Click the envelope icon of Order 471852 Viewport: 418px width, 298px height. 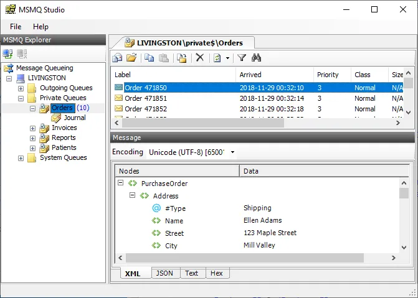[x=118, y=108]
